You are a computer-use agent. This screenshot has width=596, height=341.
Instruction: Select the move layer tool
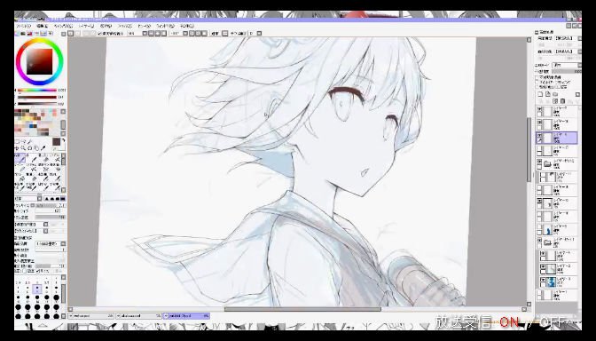pyautogui.click(x=17, y=148)
